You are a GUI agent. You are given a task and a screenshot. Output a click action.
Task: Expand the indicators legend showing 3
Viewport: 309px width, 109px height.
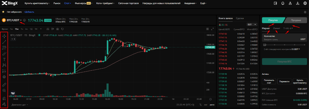coord(13,39)
